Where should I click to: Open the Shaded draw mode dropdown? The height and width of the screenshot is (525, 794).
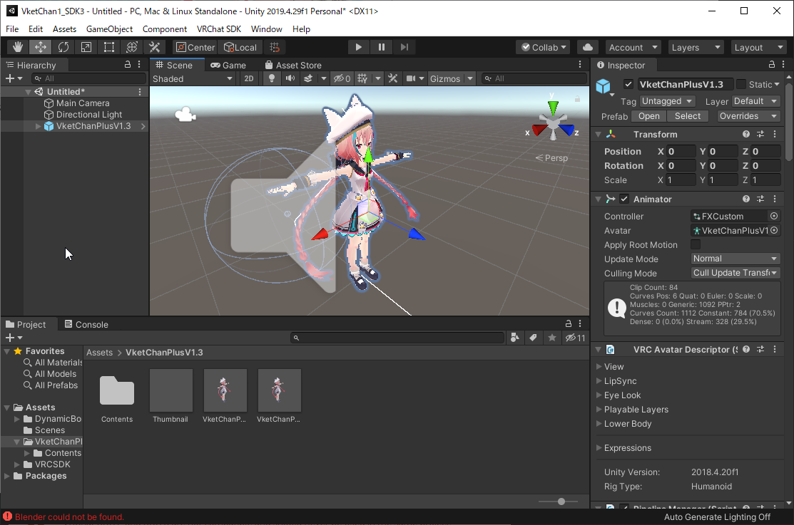point(193,79)
